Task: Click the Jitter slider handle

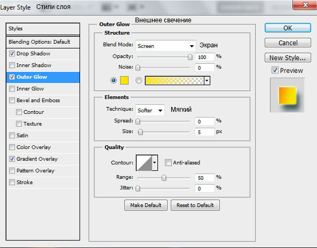Action: pyautogui.click(x=138, y=188)
